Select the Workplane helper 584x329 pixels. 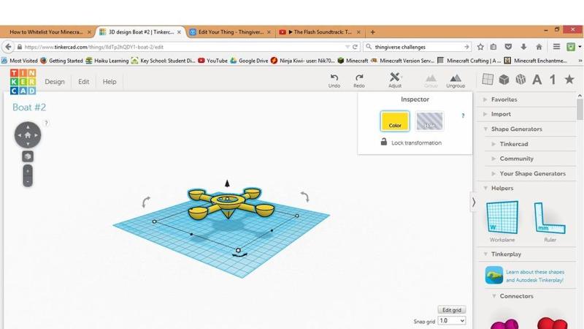[502, 218]
